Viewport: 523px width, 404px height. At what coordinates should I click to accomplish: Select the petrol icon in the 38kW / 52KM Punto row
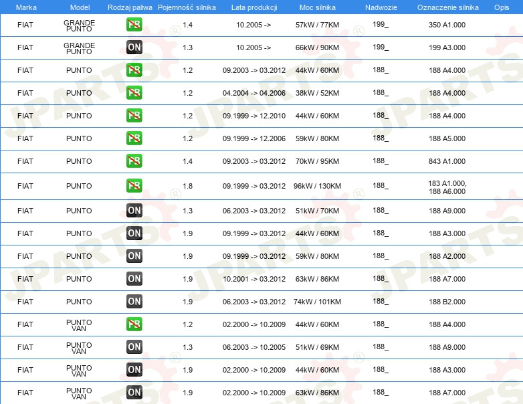coord(134,92)
